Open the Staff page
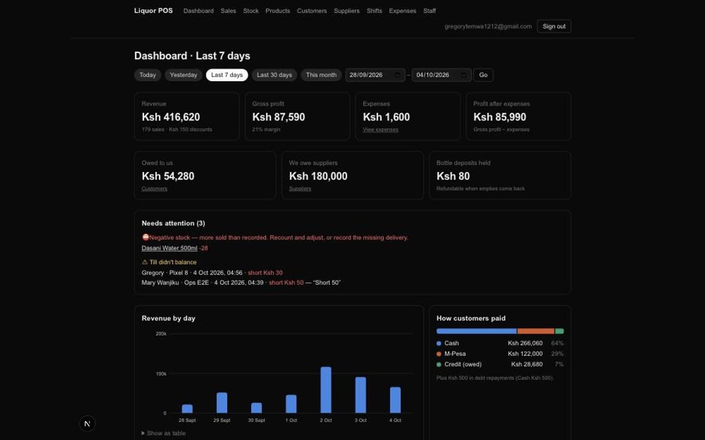705x440 pixels. pyautogui.click(x=429, y=11)
